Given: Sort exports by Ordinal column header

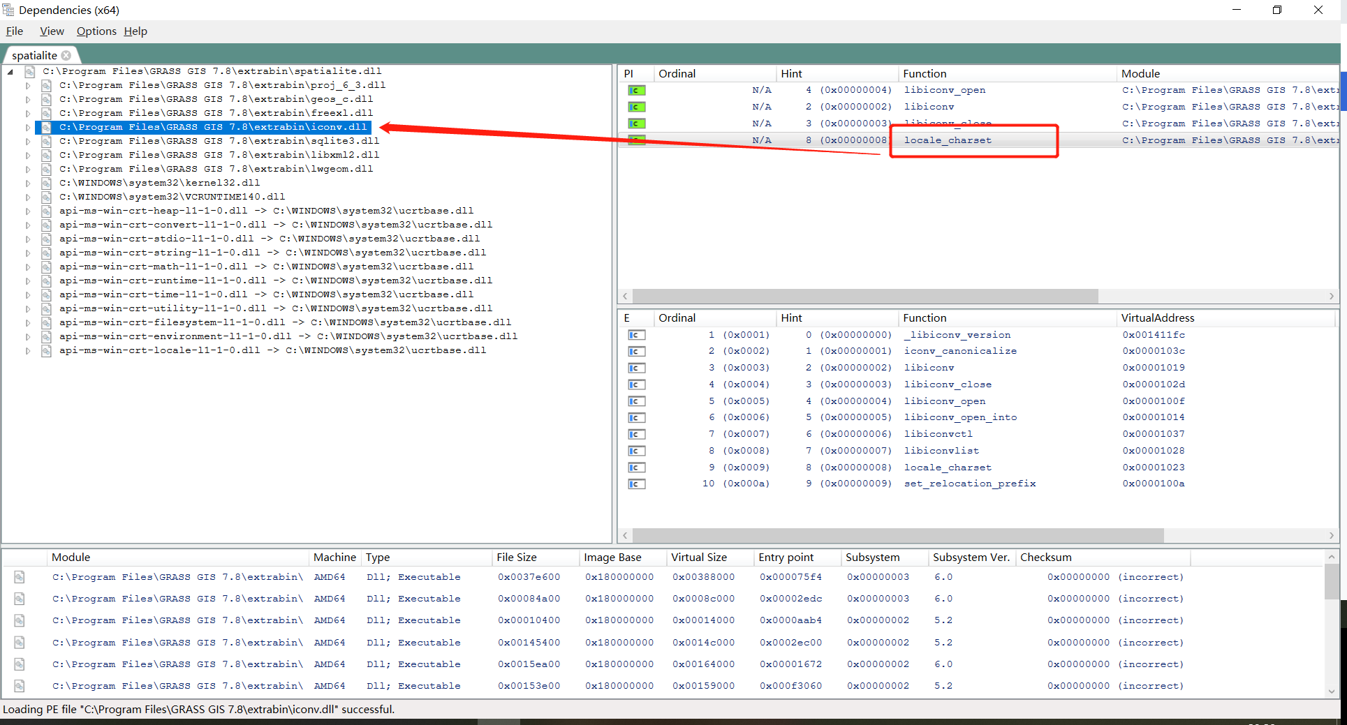Looking at the screenshot, I should pyautogui.click(x=714, y=317).
